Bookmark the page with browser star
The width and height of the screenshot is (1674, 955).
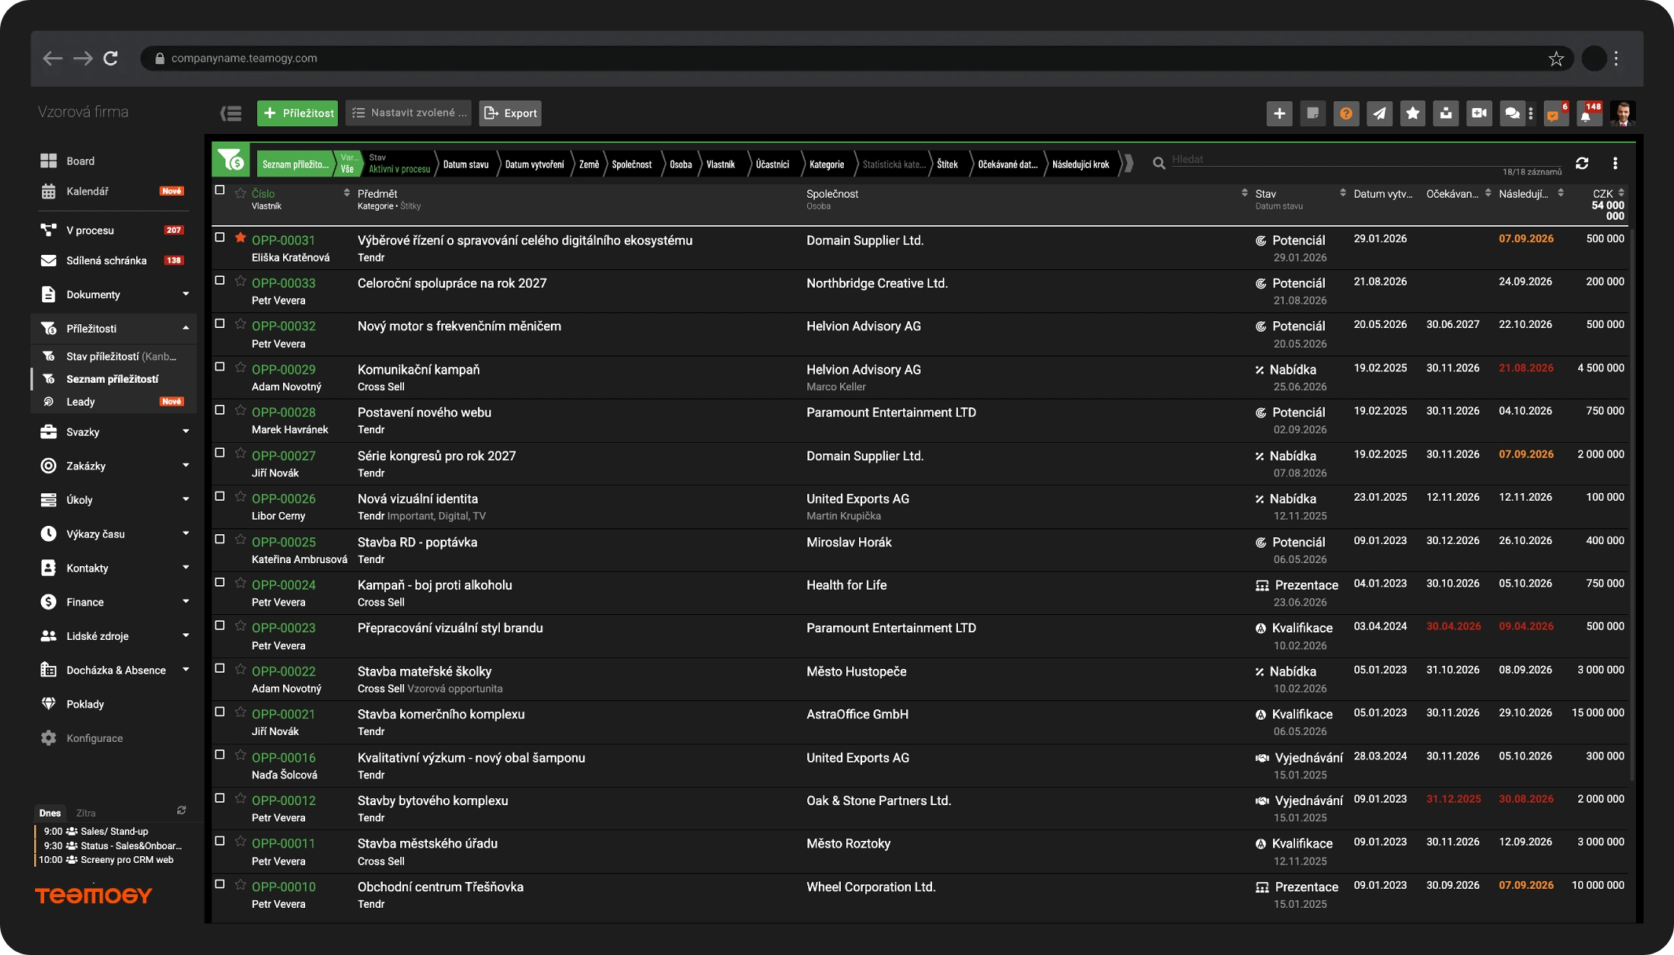(1556, 59)
